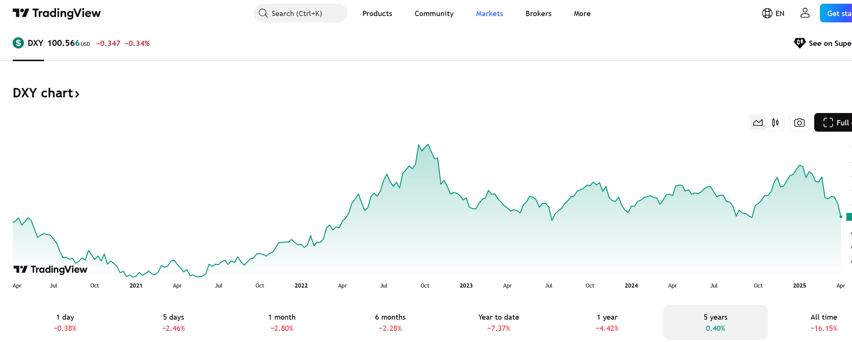Open the Brokers menu
Viewport: 852px width, 342px height.
[538, 13]
